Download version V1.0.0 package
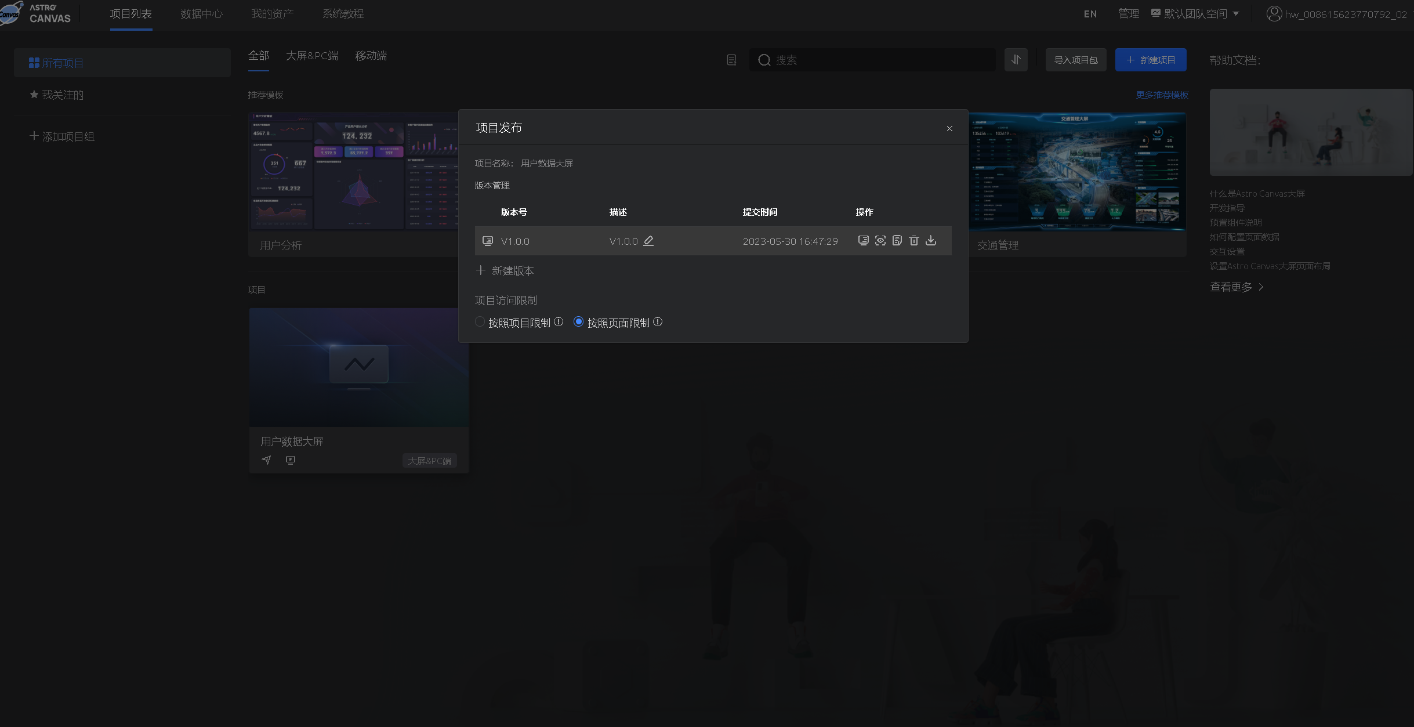This screenshot has width=1414, height=727. coord(931,241)
